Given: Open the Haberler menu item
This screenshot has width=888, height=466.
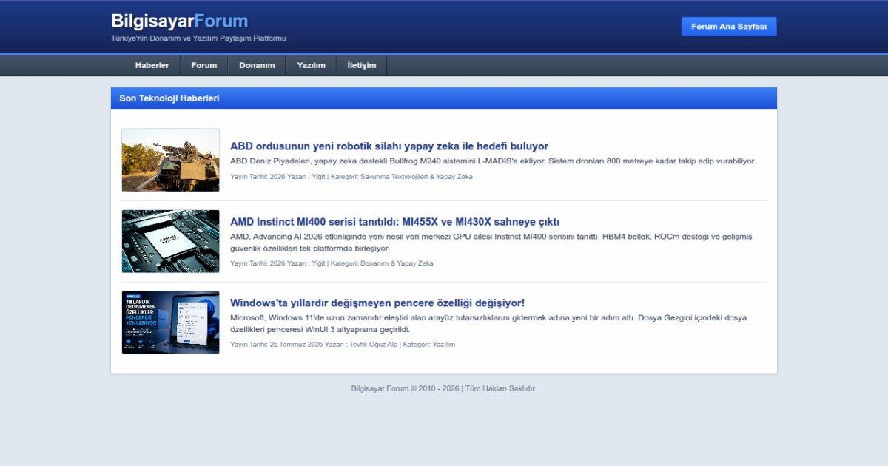Looking at the screenshot, I should coord(152,65).
